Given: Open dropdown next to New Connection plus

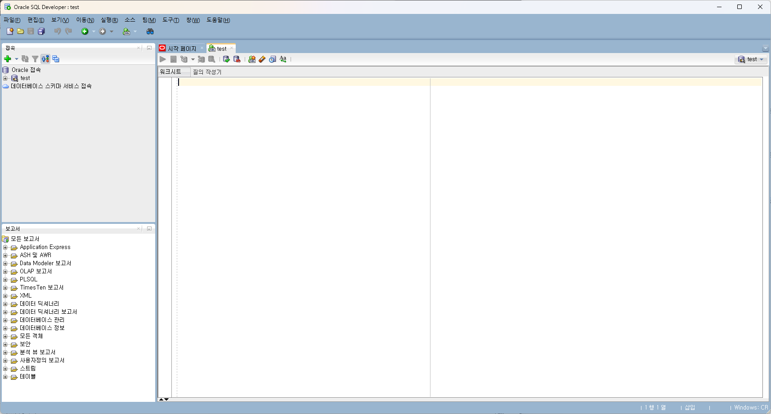Looking at the screenshot, I should click(x=17, y=59).
